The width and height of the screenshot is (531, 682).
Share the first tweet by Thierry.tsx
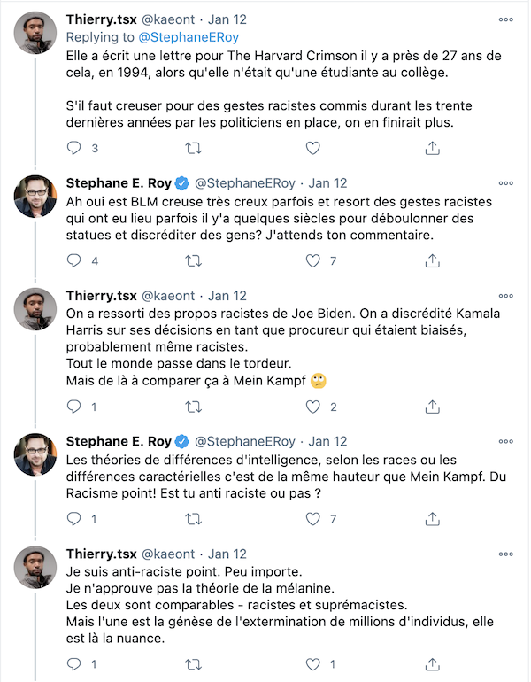click(x=433, y=148)
